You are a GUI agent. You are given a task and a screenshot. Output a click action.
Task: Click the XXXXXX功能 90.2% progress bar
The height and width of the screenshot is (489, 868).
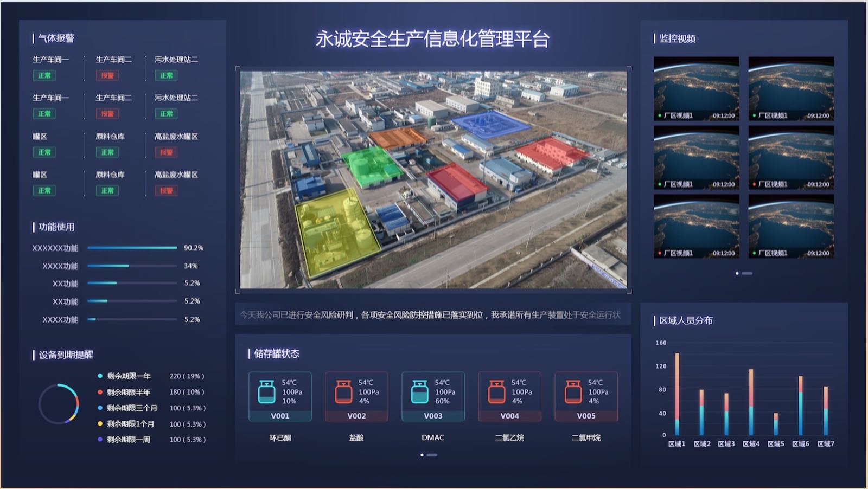pyautogui.click(x=132, y=248)
